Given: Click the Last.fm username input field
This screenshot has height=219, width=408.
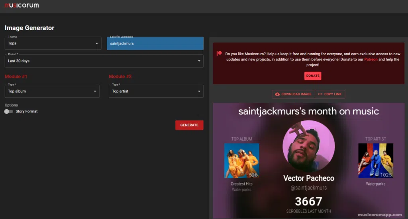Looking at the screenshot, I should pos(155,43).
